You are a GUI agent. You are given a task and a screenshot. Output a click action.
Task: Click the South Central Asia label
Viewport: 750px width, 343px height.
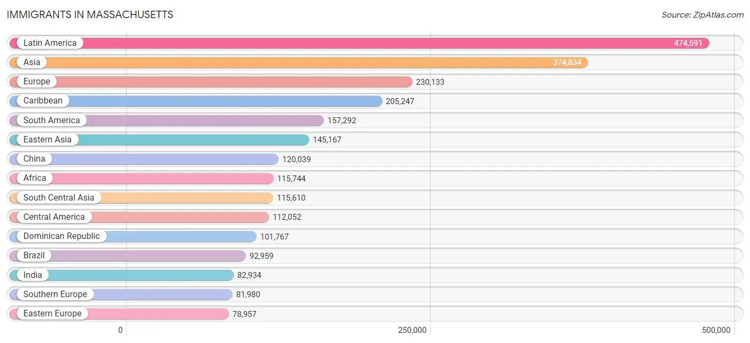coord(59,197)
